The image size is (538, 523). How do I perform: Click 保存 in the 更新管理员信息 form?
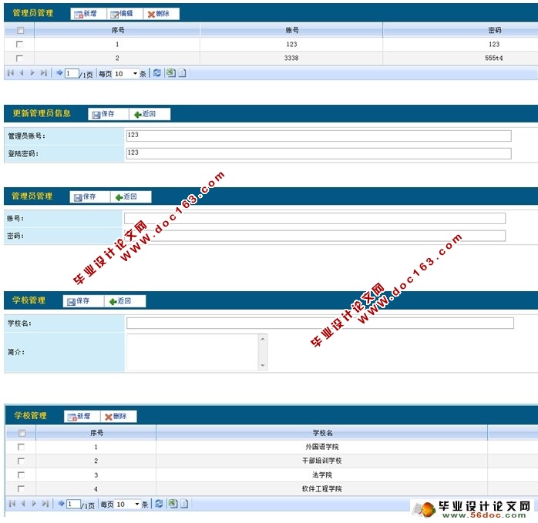pyautogui.click(x=108, y=114)
